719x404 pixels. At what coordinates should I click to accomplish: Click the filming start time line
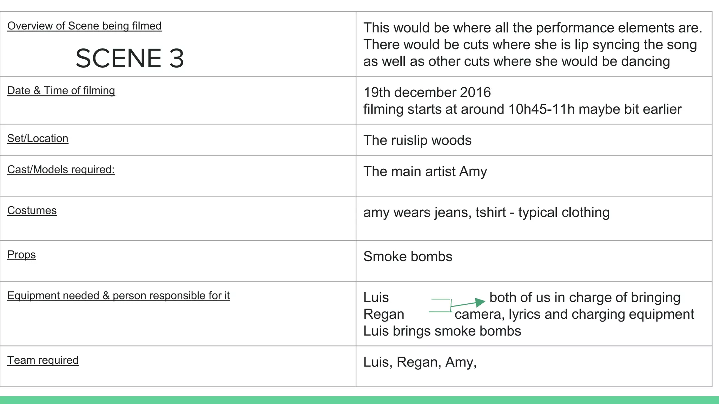[x=522, y=109]
